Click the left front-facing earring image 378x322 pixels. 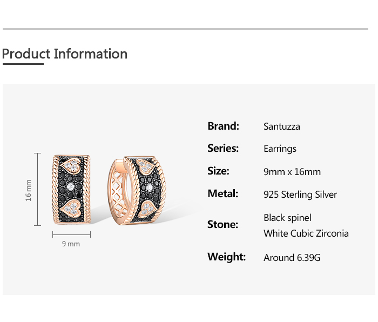click(71, 189)
